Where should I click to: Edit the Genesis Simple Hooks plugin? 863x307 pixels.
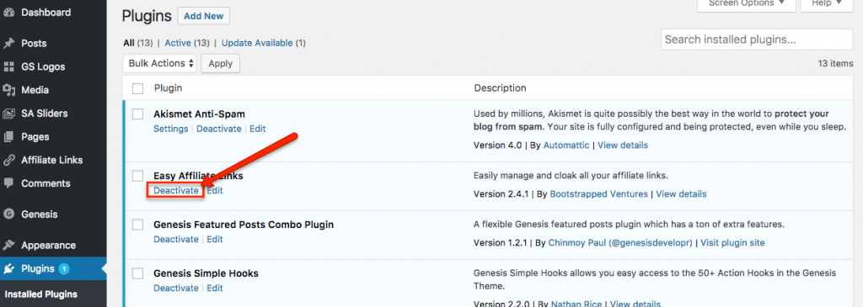tap(215, 288)
